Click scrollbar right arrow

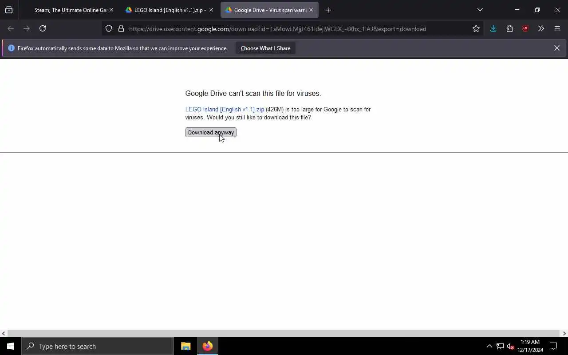click(x=564, y=333)
